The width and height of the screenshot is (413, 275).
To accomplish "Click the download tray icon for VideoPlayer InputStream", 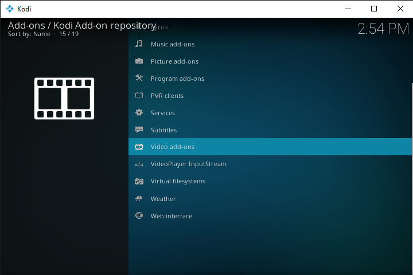I will tap(139, 164).
